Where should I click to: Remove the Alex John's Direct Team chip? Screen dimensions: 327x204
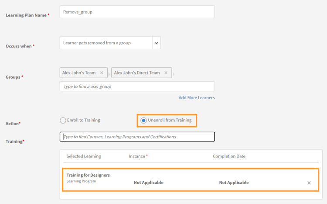click(x=166, y=73)
